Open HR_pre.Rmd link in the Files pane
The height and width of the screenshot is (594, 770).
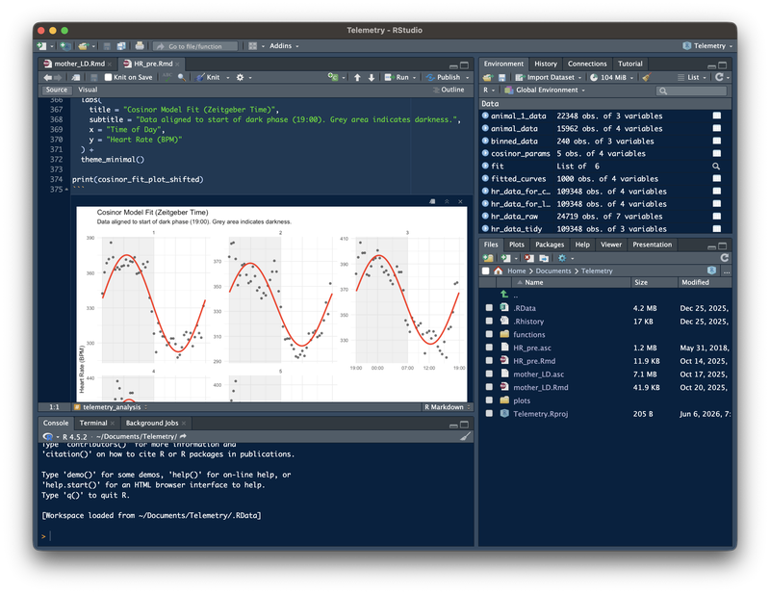pos(534,361)
